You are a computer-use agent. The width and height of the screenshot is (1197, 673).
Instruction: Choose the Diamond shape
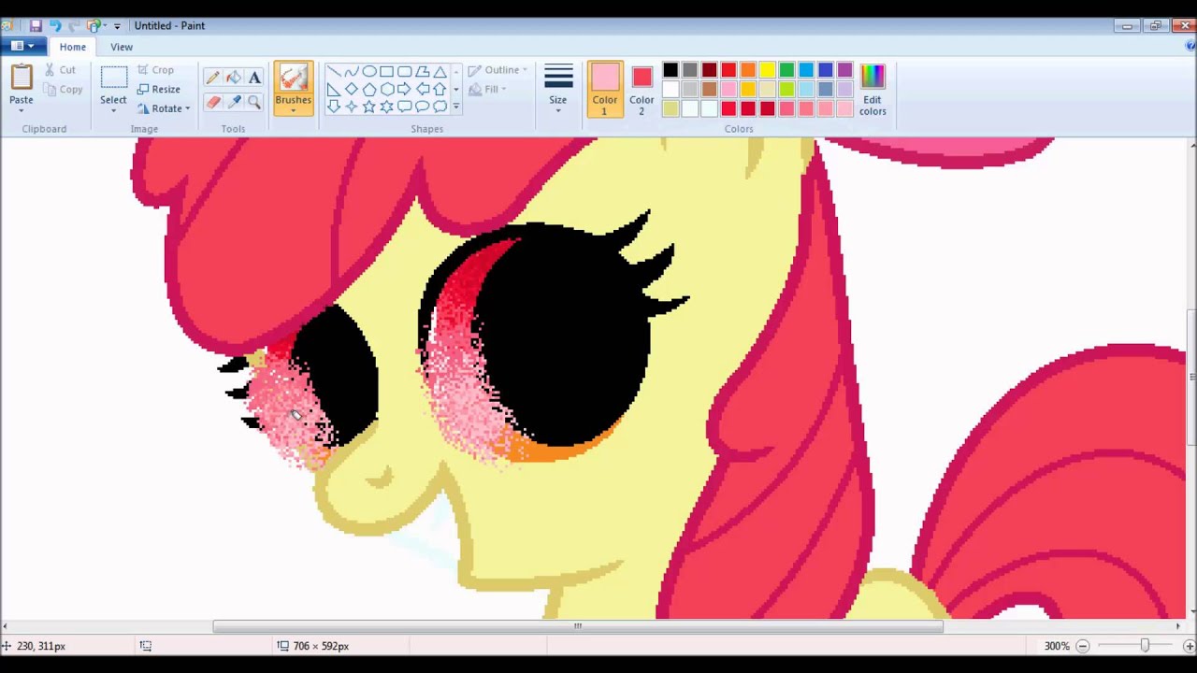coord(351,90)
